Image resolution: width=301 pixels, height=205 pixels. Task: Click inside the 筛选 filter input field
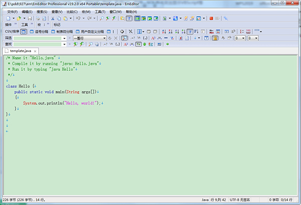click(38, 38)
